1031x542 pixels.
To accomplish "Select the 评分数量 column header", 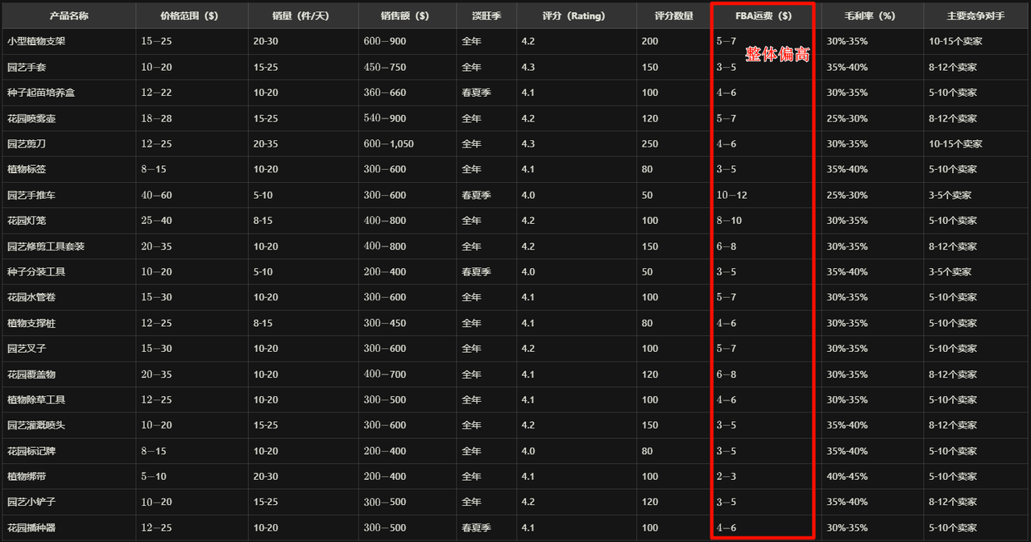I will click(x=674, y=15).
